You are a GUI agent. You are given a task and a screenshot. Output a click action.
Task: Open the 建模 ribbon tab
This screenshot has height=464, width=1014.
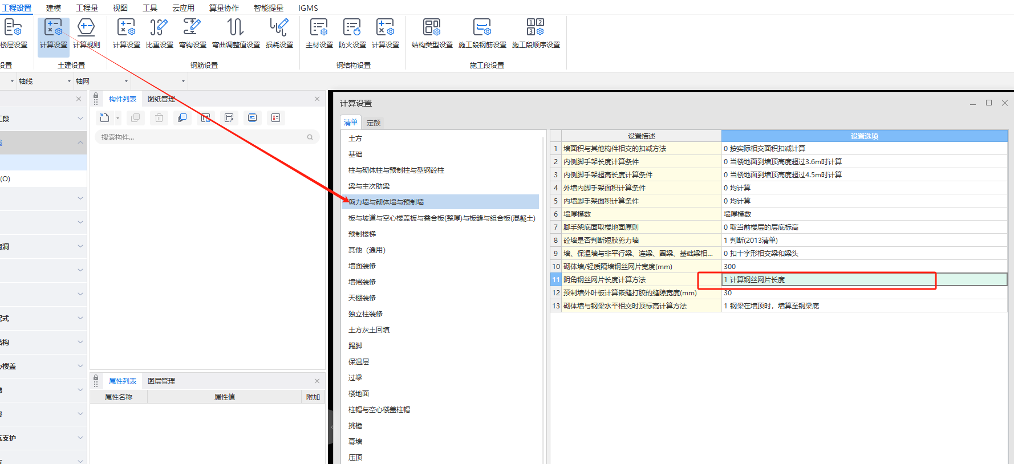(x=54, y=8)
